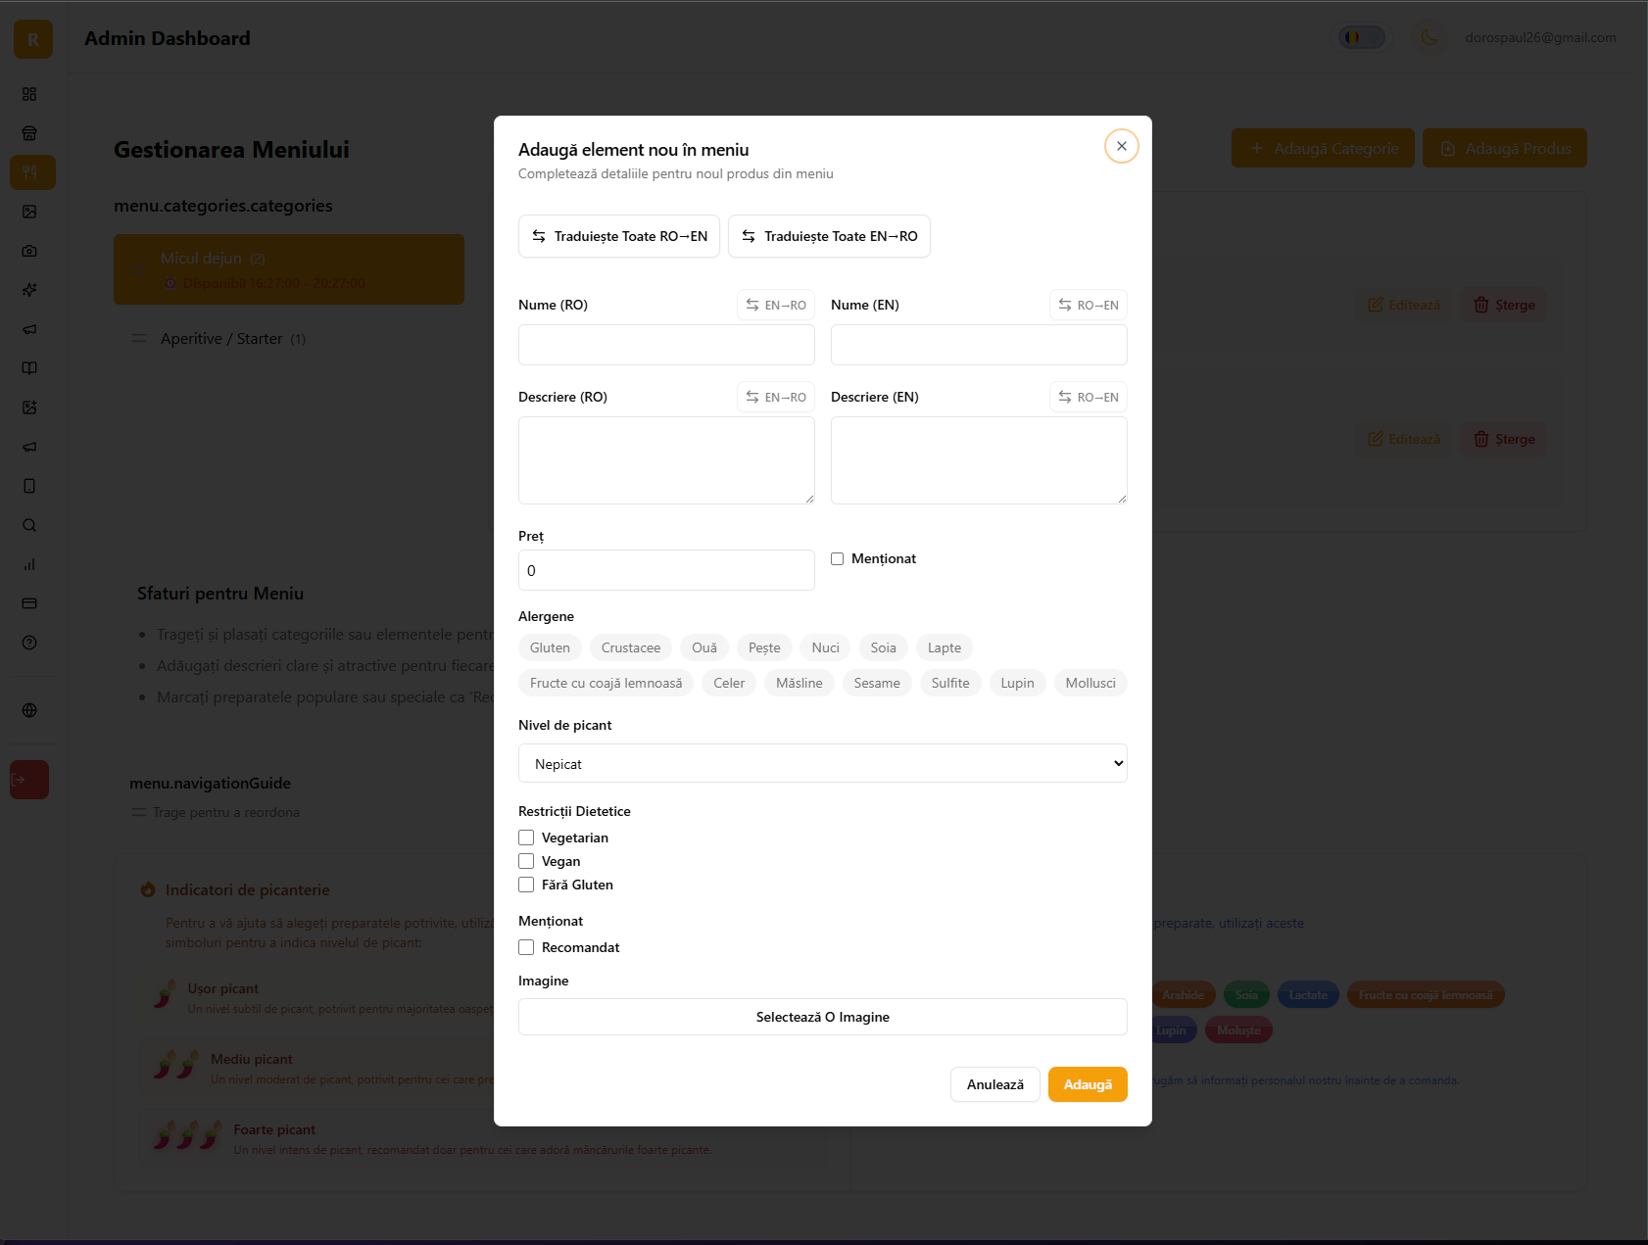Viewport: 1648px width, 1245px height.
Task: Tick the Fără Gluten checkbox
Action: click(x=526, y=885)
